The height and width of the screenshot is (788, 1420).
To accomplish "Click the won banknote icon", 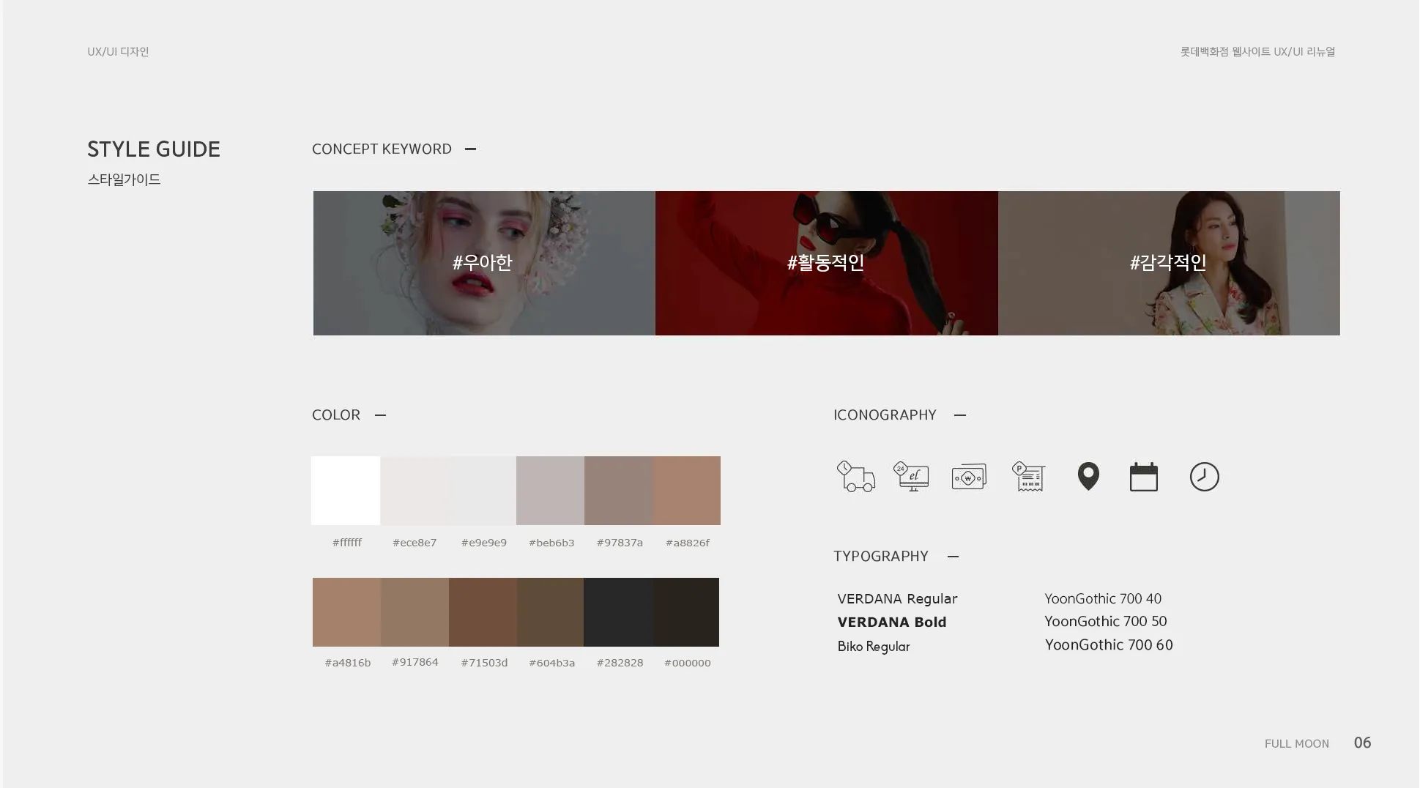I will pos(969,477).
